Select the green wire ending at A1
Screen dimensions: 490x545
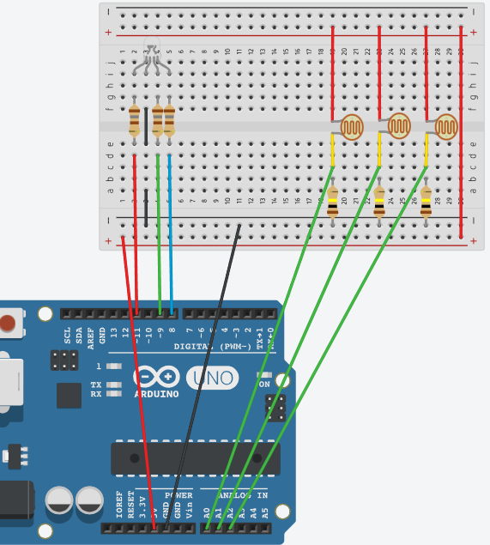pos(299,348)
